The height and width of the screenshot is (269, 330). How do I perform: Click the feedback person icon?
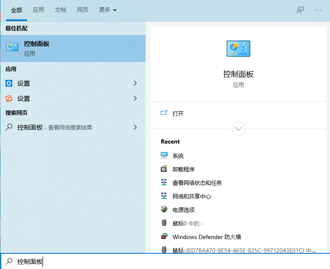tap(300, 10)
